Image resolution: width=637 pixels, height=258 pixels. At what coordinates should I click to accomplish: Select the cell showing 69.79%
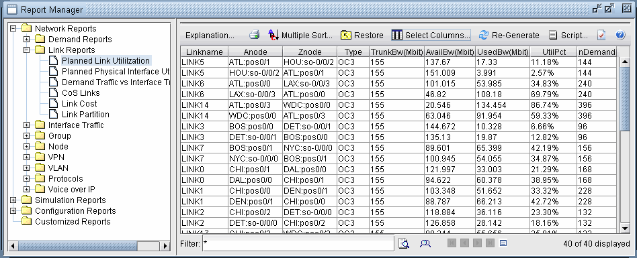pos(553,94)
